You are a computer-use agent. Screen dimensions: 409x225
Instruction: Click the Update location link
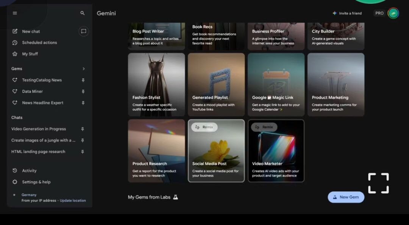73,201
